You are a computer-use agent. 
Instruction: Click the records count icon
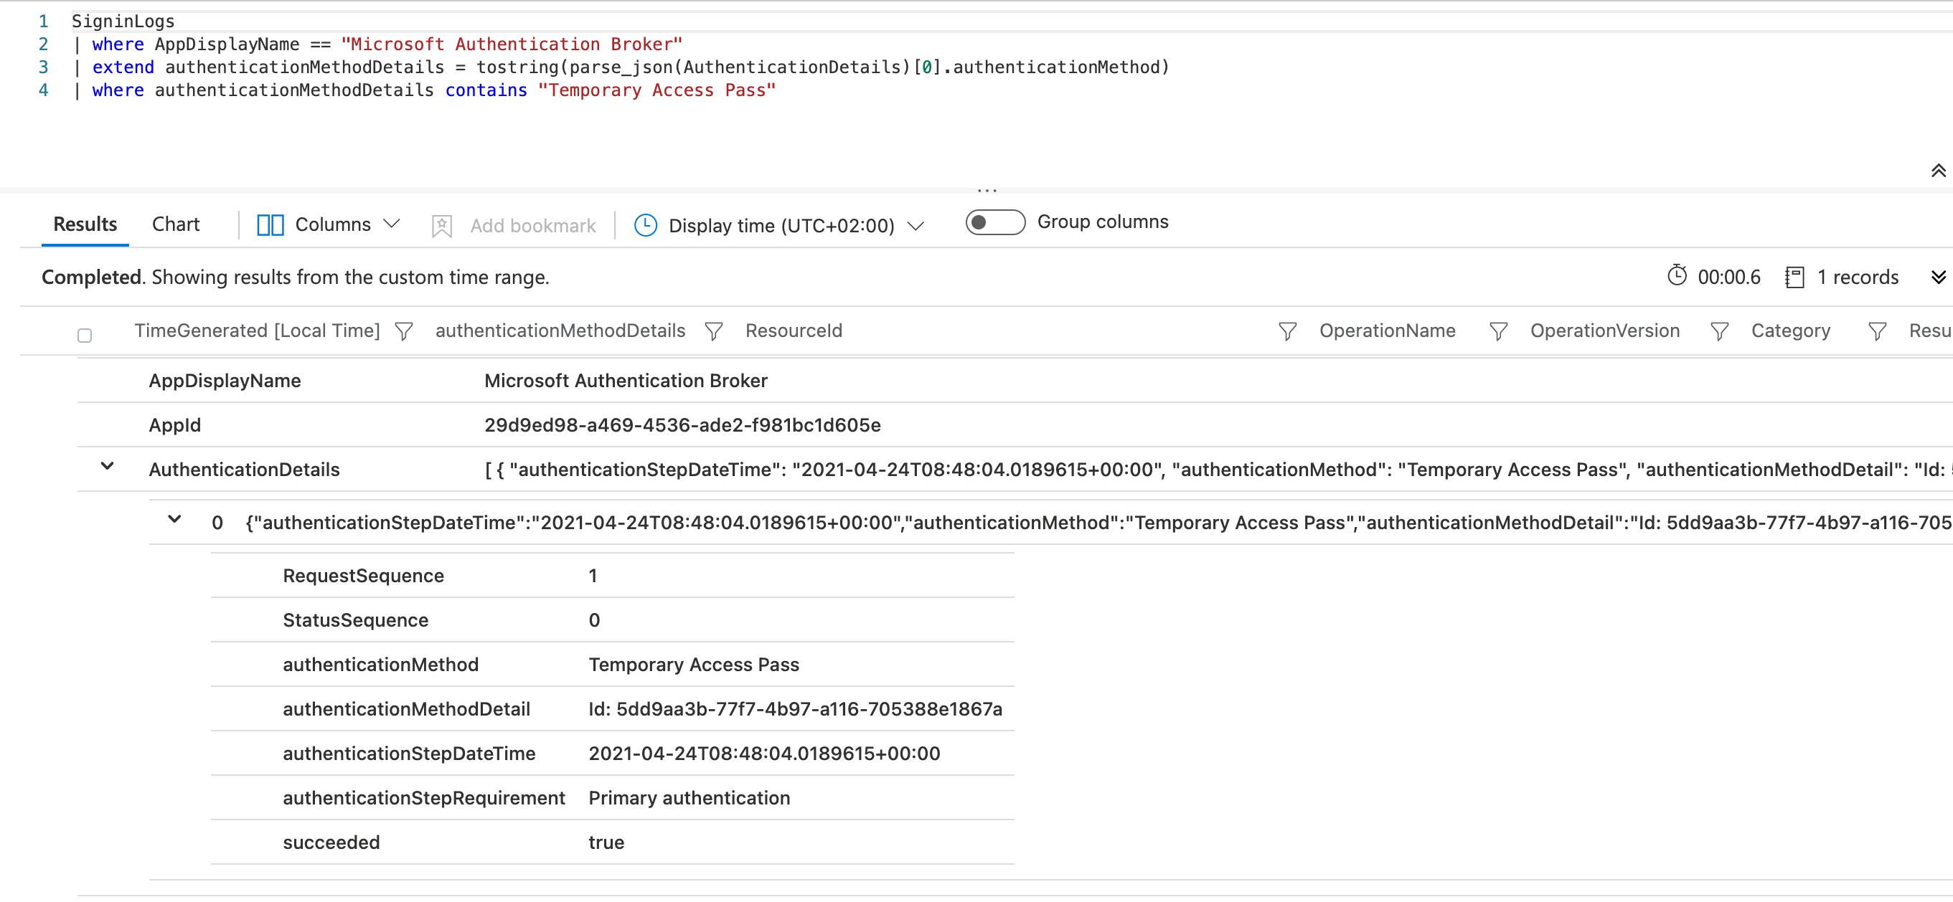[x=1794, y=277]
